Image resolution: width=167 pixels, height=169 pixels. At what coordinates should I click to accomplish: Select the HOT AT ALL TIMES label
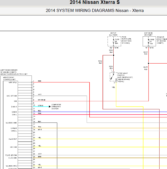tap(113, 34)
